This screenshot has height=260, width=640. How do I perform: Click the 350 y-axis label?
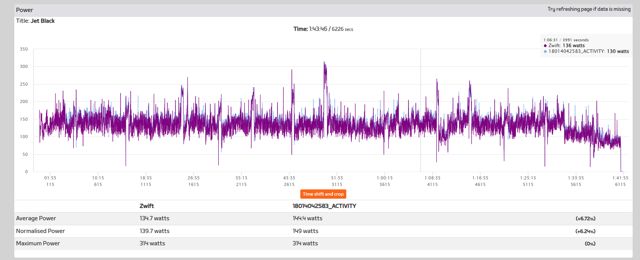coord(24,49)
